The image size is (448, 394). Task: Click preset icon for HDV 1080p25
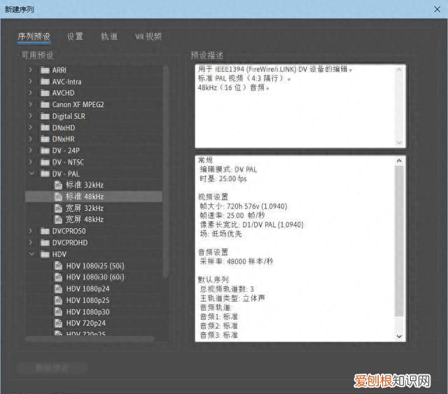point(58,300)
